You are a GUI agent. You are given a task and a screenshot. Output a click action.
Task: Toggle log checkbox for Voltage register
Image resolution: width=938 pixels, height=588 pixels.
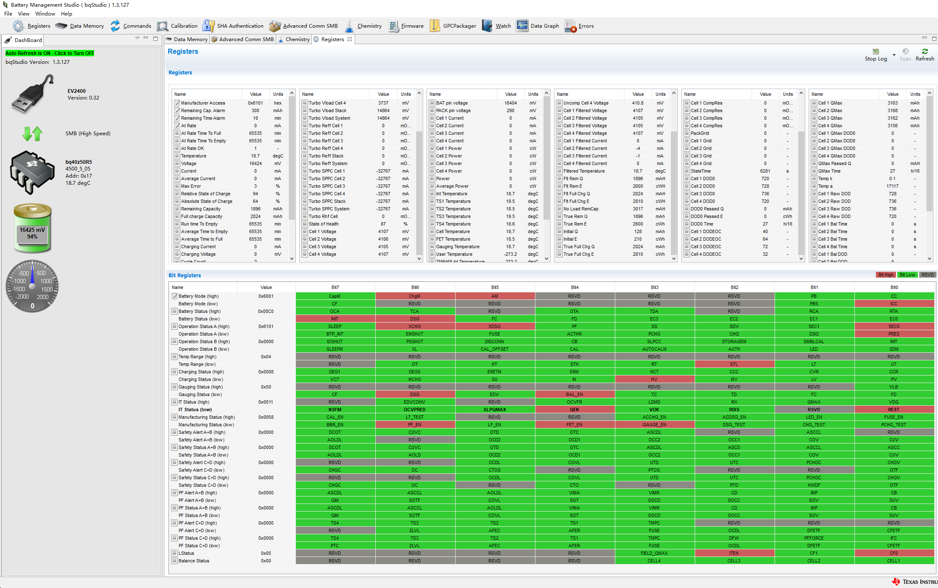coord(177,163)
